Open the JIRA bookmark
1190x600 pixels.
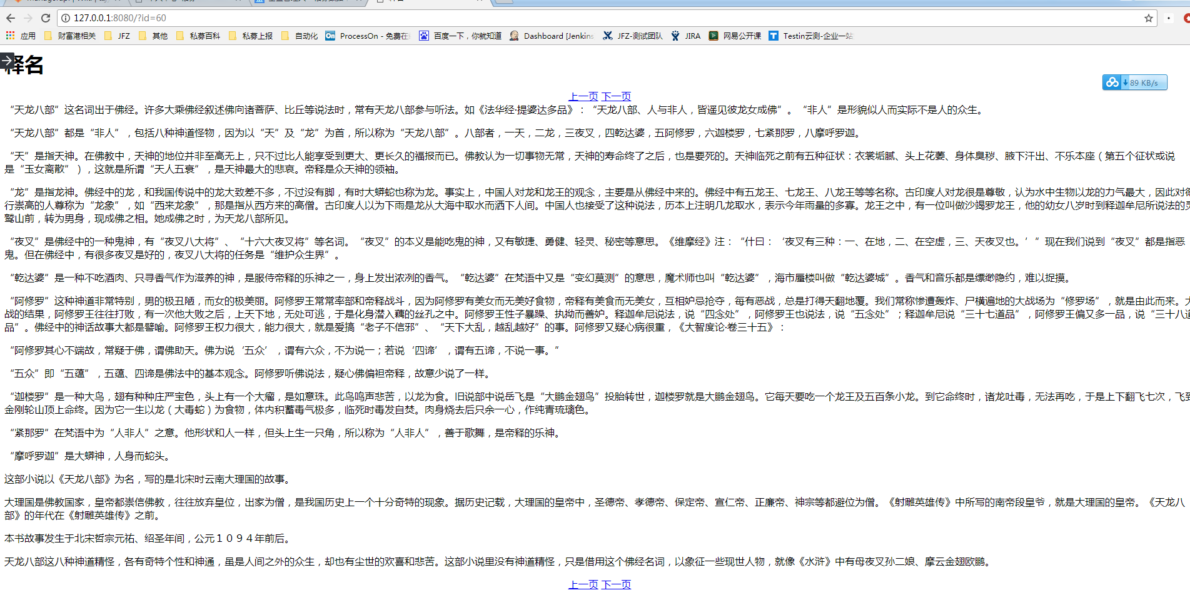click(686, 36)
